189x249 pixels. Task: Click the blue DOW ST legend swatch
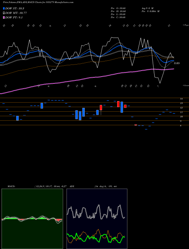[4, 8]
